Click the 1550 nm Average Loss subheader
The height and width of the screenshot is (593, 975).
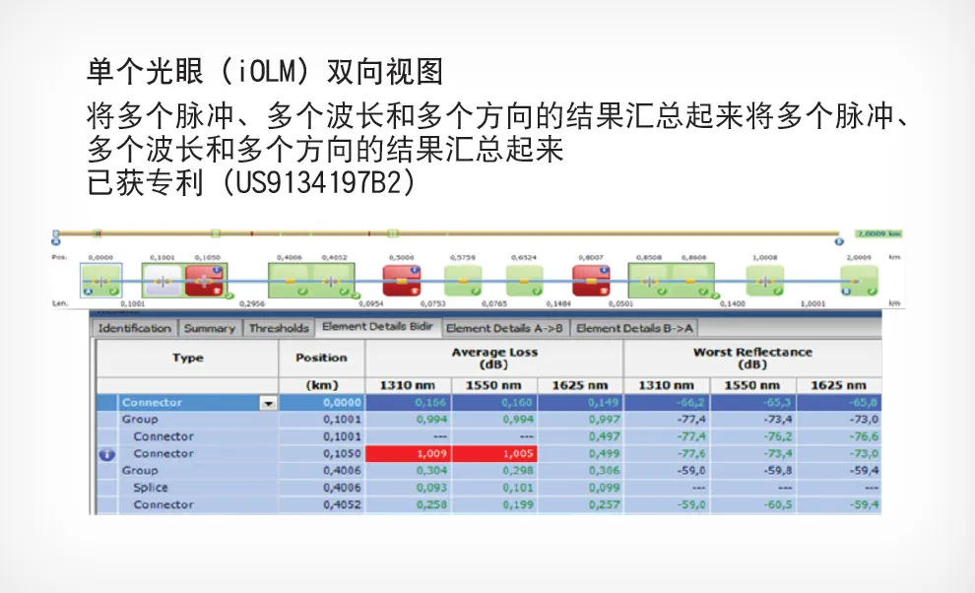point(494,385)
